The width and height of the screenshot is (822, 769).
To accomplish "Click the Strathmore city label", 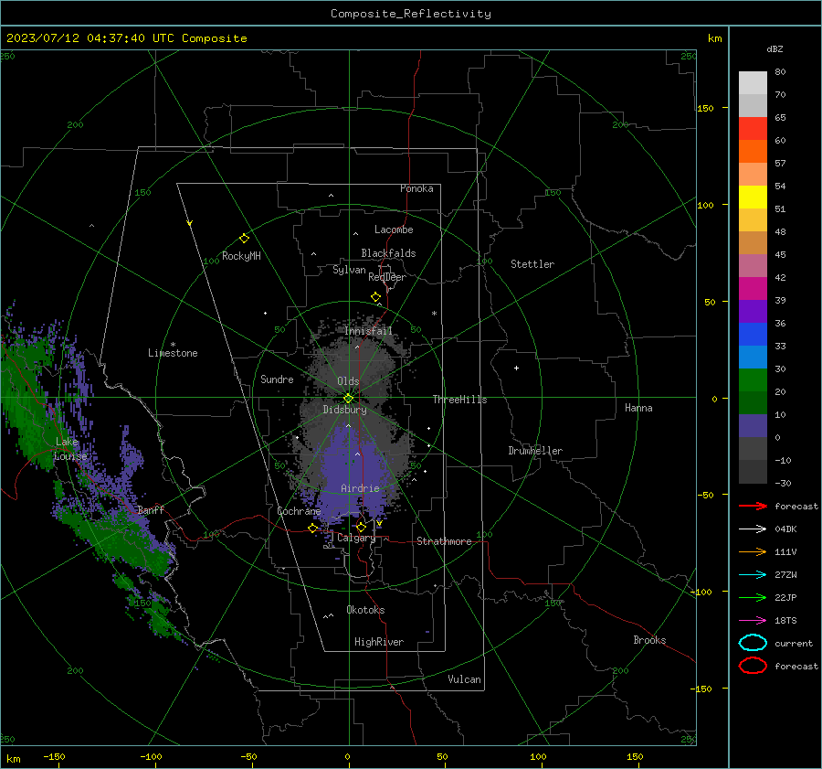I will coord(444,541).
